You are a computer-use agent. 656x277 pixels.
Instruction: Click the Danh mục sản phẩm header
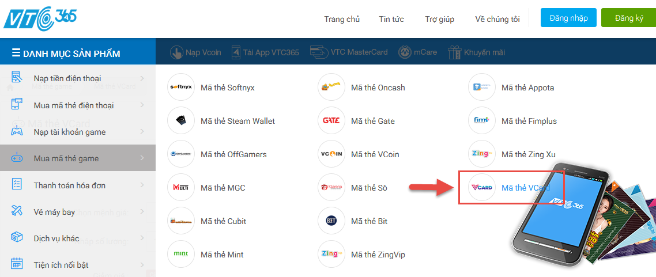tap(78, 52)
